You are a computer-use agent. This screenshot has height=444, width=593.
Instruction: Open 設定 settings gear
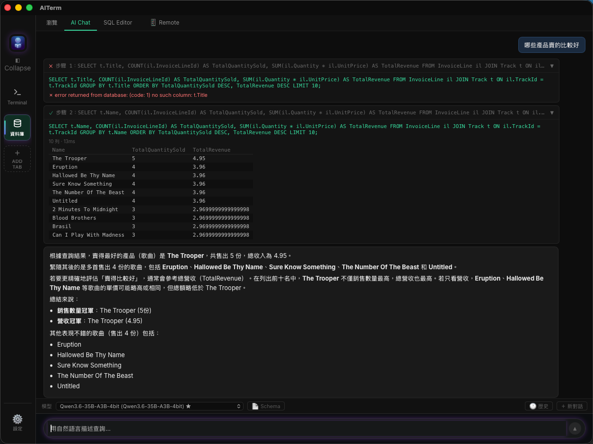[x=17, y=422]
